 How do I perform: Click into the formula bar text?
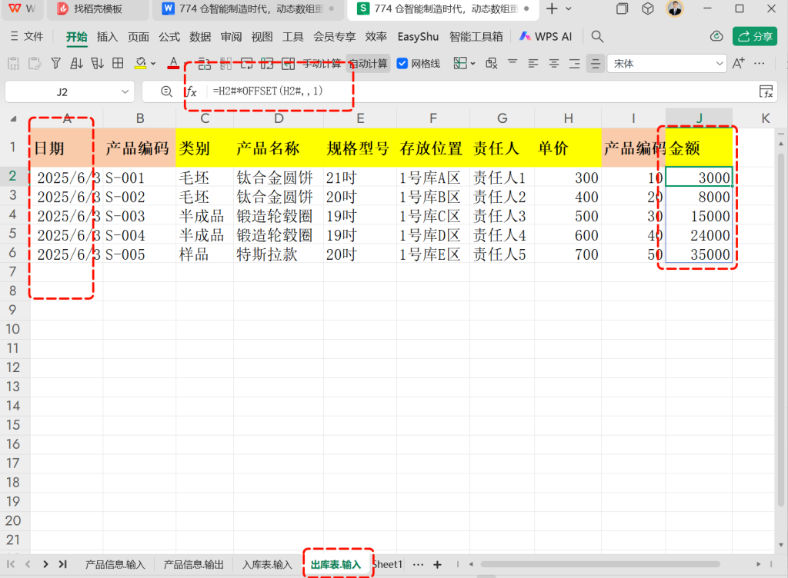coord(268,91)
